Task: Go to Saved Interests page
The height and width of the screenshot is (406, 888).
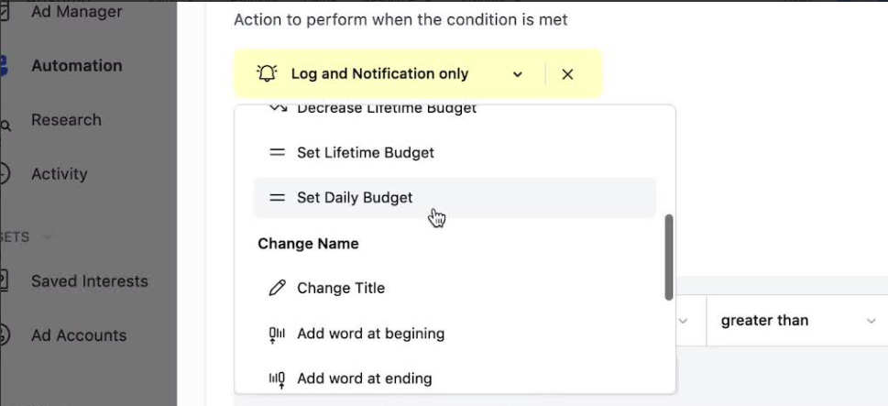Action: click(89, 281)
